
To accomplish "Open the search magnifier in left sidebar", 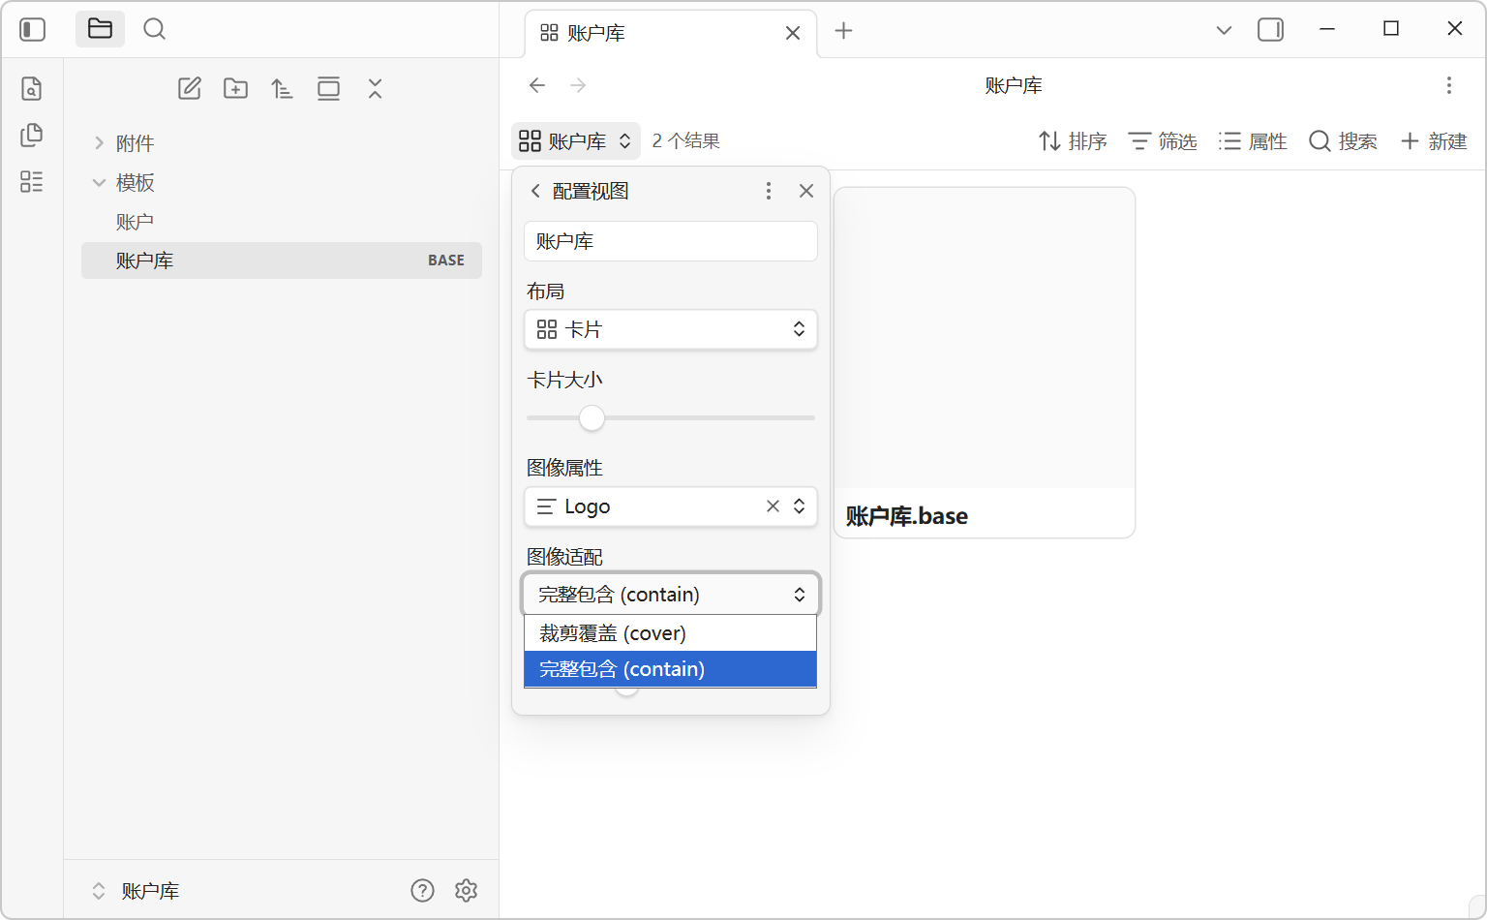I will (x=154, y=29).
